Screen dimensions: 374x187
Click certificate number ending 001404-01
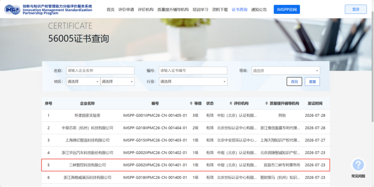click(x=155, y=128)
